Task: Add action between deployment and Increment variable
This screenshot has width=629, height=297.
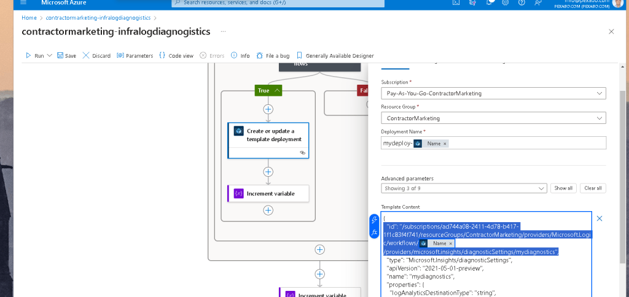Action: point(268,172)
